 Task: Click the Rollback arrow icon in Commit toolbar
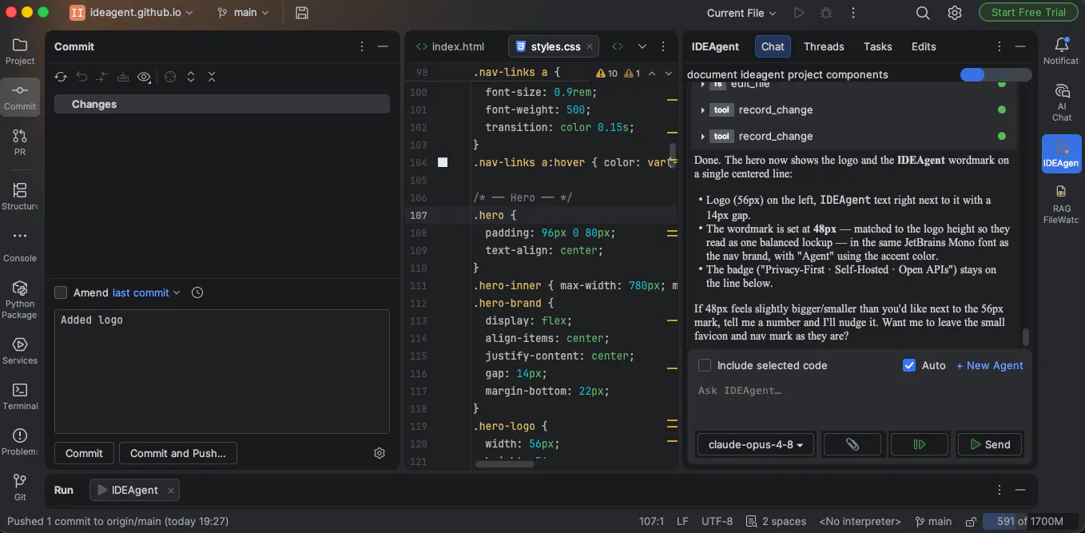pos(81,77)
